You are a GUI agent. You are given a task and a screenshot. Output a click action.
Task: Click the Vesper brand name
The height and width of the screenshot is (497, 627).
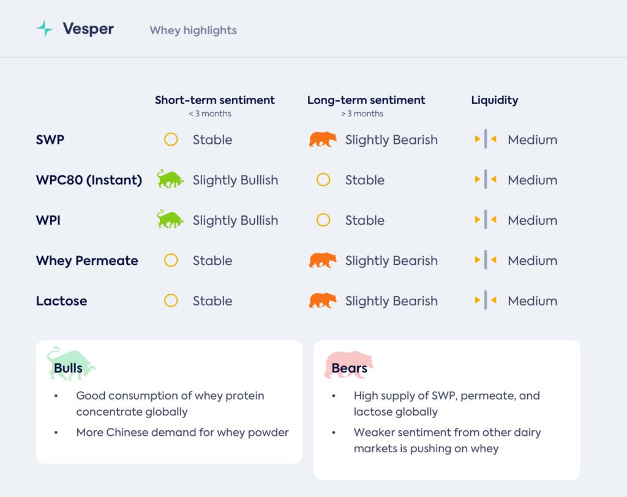pyautogui.click(x=88, y=29)
